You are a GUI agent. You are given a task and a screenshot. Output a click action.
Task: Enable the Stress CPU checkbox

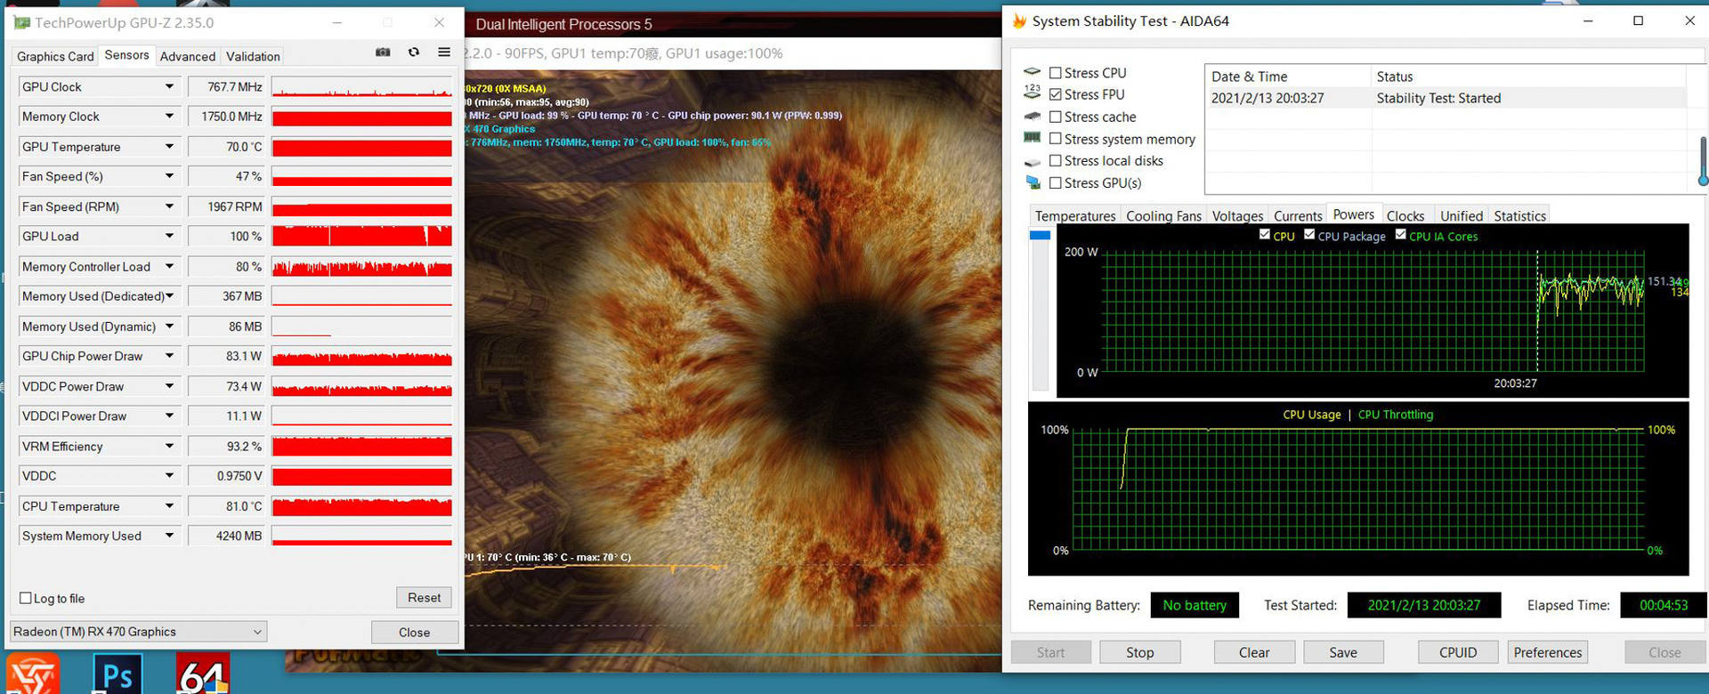[1055, 73]
